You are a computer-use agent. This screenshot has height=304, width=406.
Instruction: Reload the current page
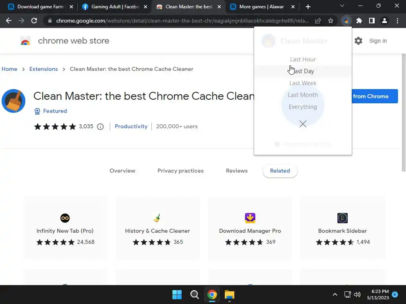coord(34,21)
